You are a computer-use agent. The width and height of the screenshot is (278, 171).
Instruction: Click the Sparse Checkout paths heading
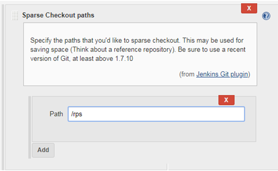(x=58, y=15)
